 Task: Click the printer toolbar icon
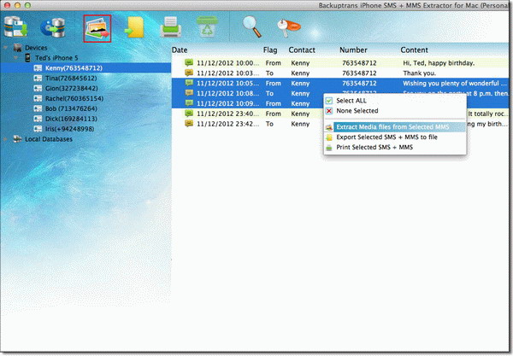170,27
